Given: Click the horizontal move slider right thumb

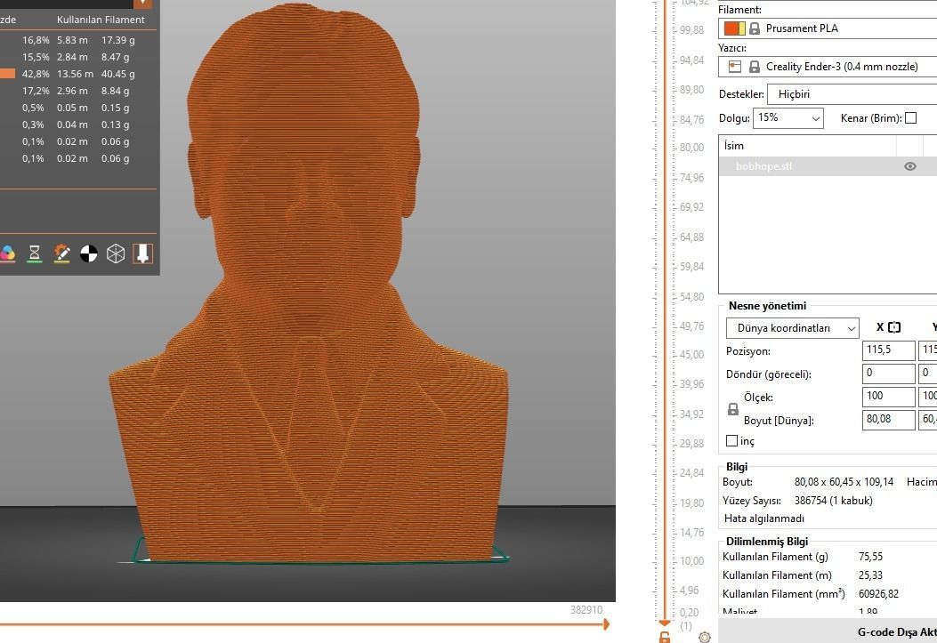Looking at the screenshot, I should click(x=607, y=624).
